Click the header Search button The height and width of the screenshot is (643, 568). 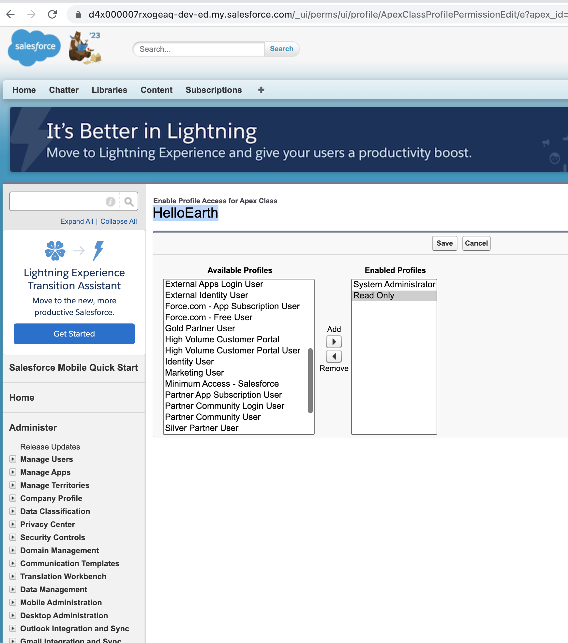(x=282, y=49)
